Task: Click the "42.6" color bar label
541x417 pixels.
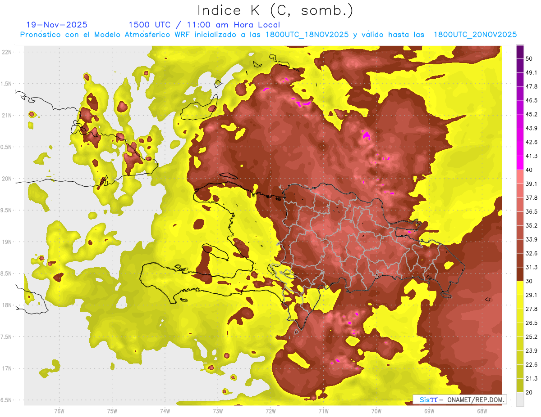Action: pos(531,142)
